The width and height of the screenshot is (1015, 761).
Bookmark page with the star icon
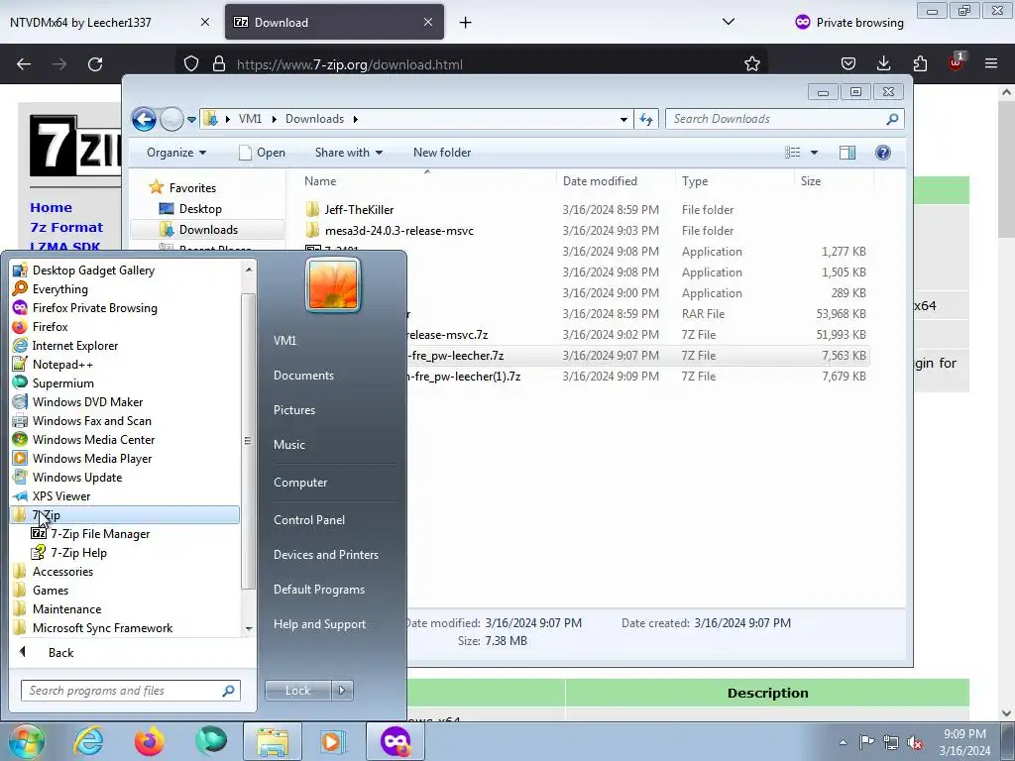point(751,63)
